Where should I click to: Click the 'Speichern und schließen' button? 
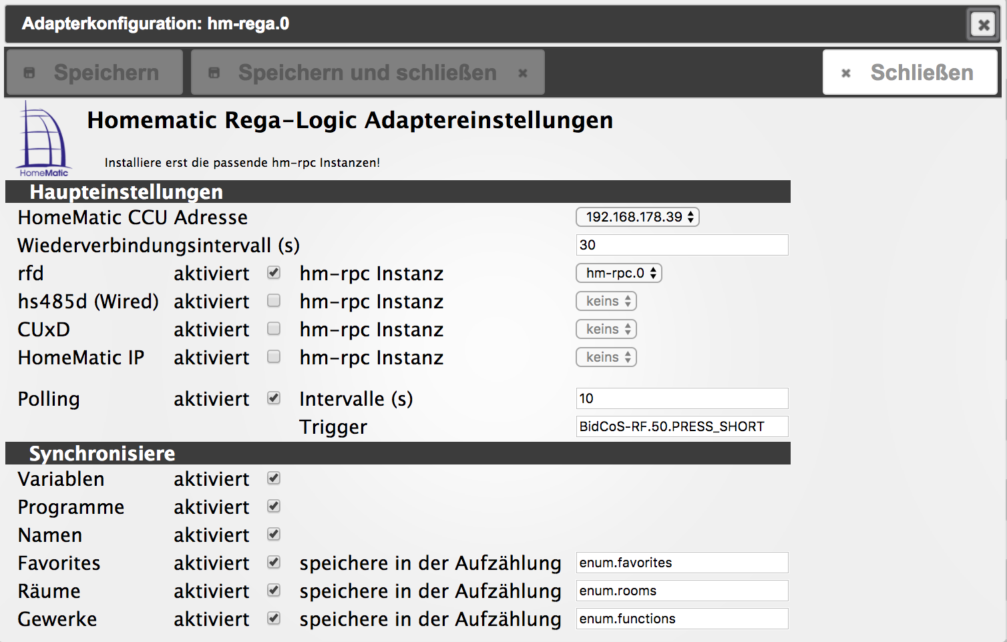tap(368, 72)
